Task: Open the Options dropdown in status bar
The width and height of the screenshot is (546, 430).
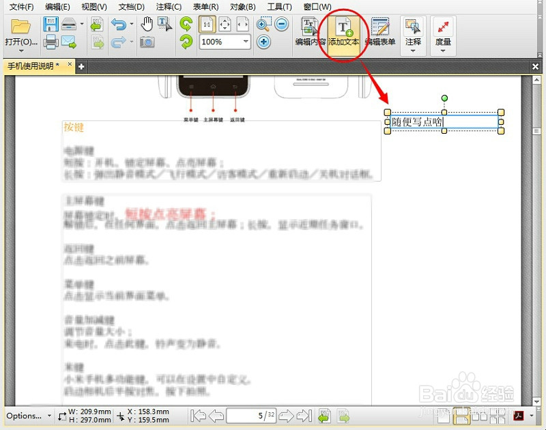Action: (26, 416)
